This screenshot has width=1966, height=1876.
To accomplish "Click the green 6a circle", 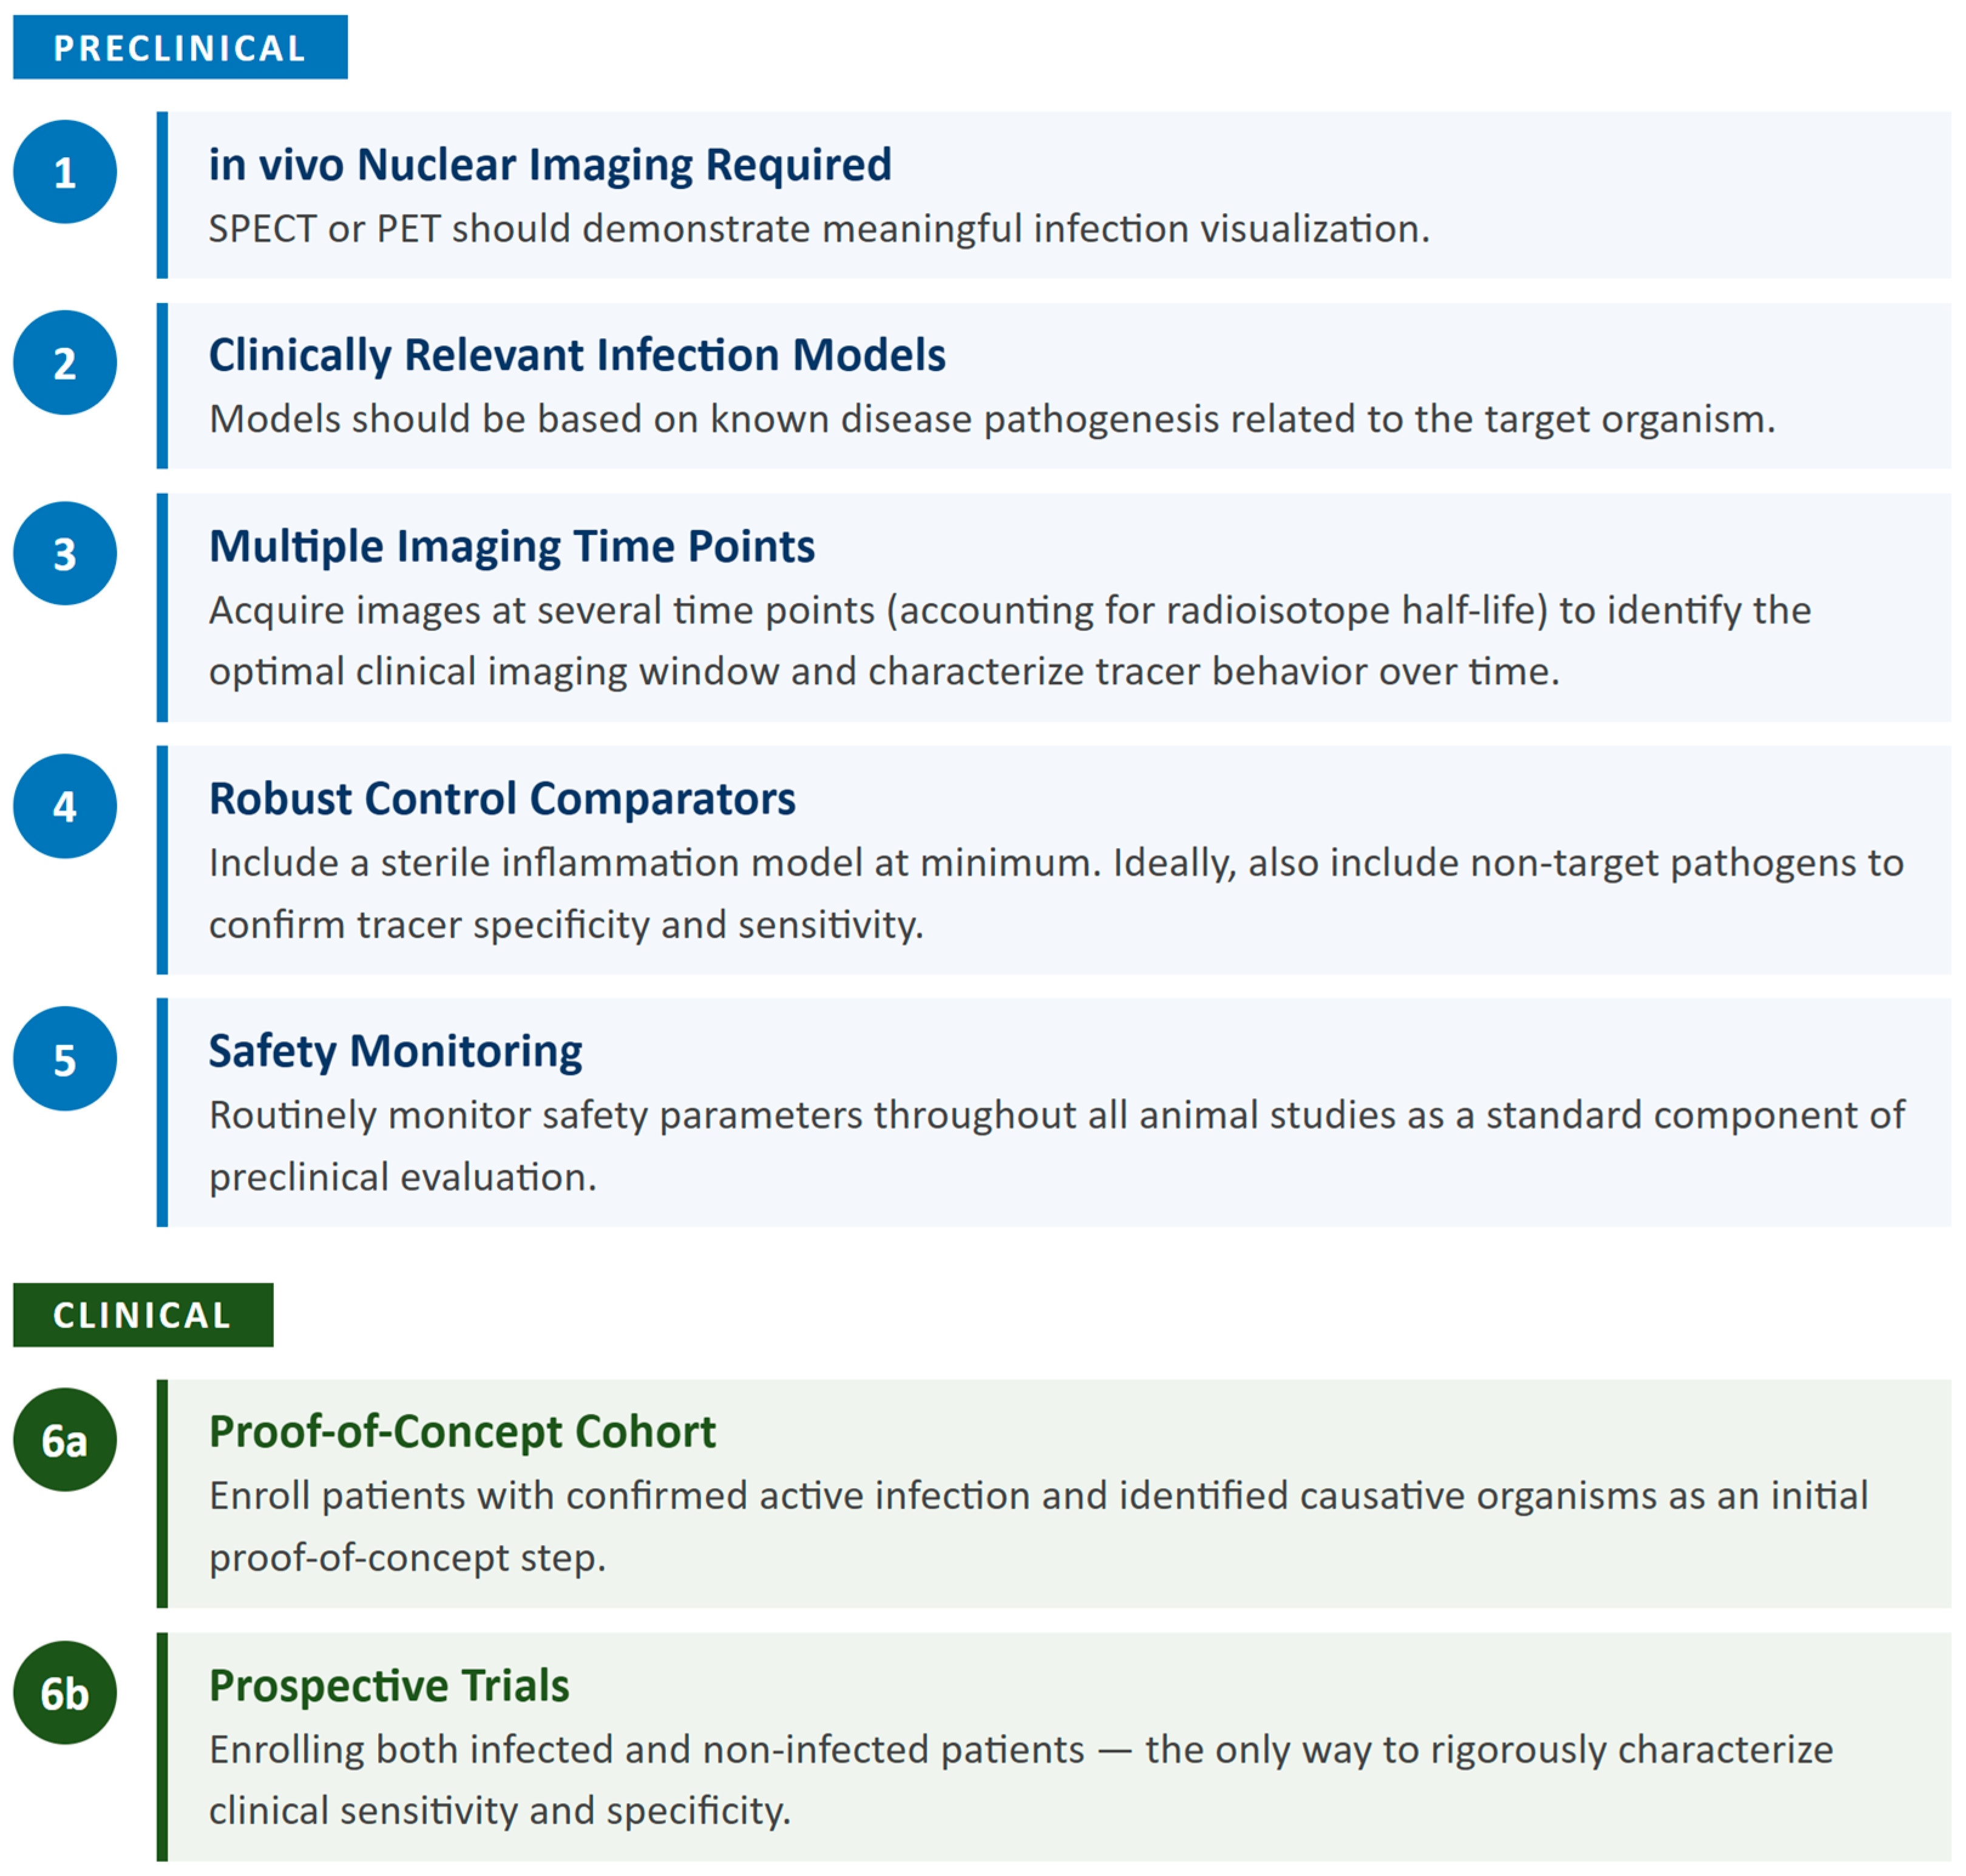I will click(x=65, y=1440).
